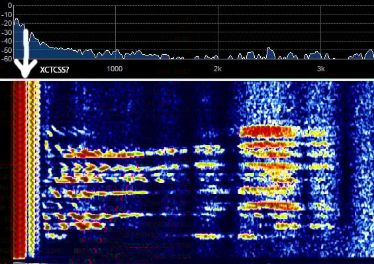
Task: Click the -20 dB scale label
Action: [7, 23]
